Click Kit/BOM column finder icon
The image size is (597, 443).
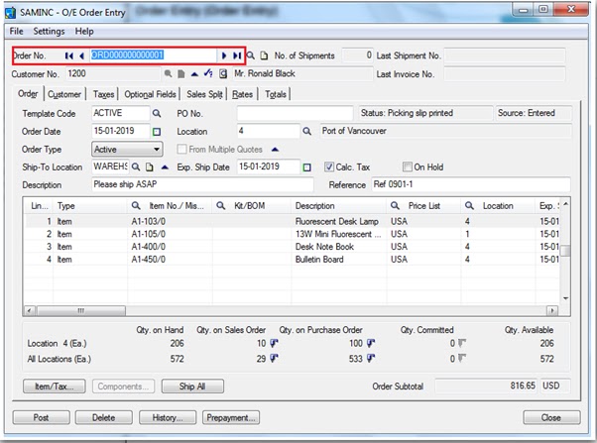220,206
